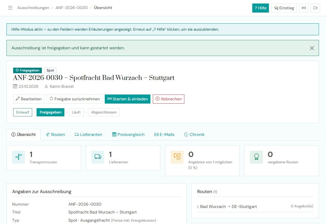Click the logout icon in header

tap(315, 8)
